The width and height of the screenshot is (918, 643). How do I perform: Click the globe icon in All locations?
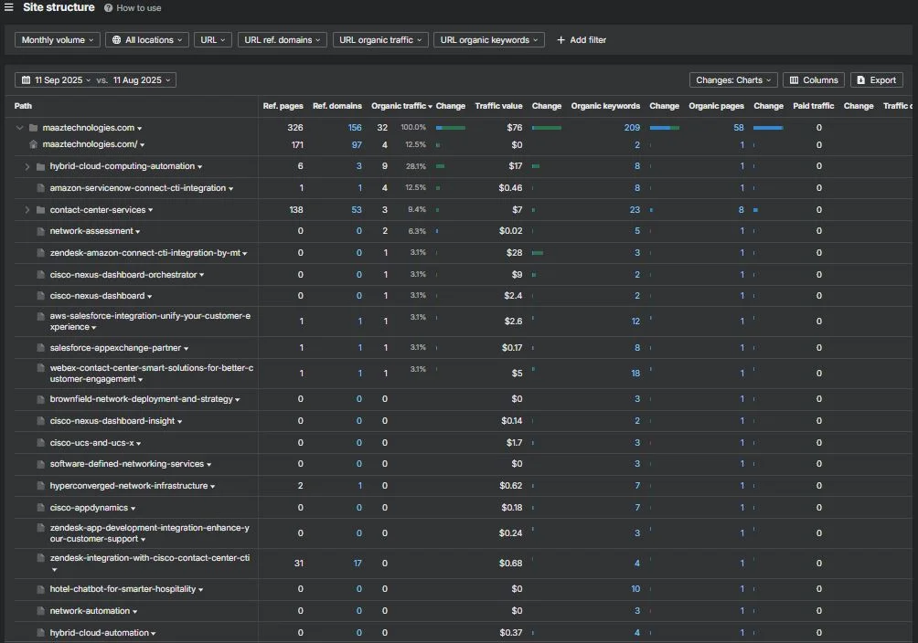116,40
